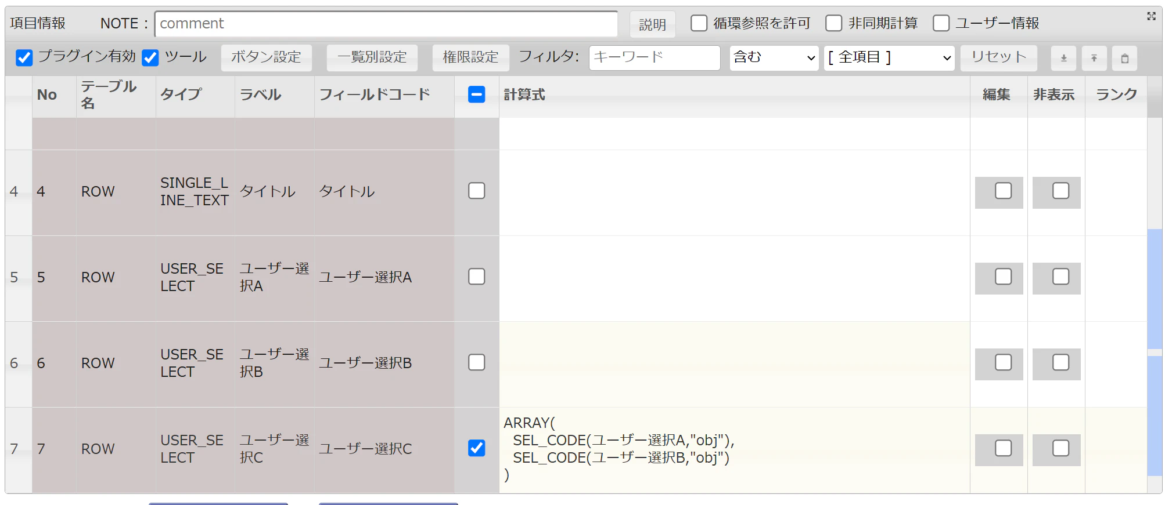The image size is (1165, 505).
Task: Expand the [ 全項目 ] dropdown
Action: 889,57
